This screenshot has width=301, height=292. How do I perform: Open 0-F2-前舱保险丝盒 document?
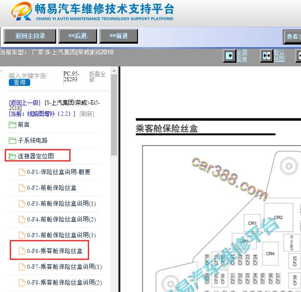52,188
